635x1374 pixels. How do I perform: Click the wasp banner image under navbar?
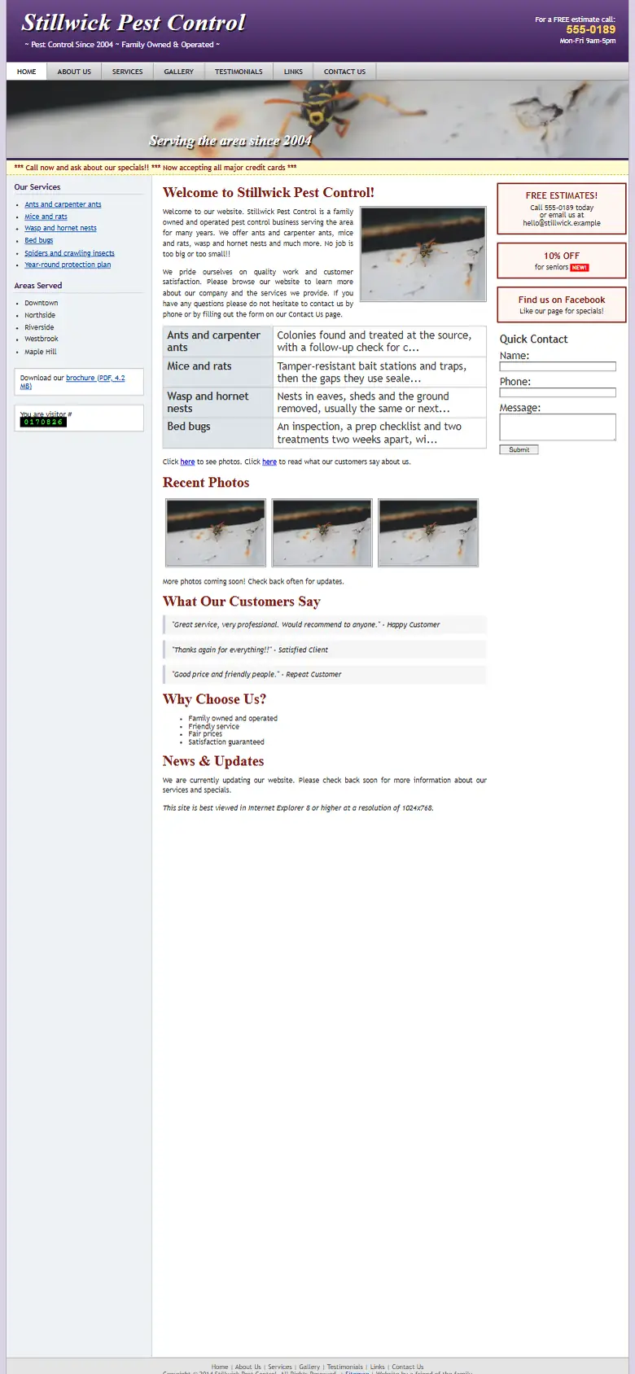pyautogui.click(x=317, y=119)
